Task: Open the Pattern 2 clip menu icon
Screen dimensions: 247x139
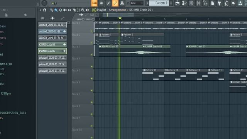Action: [122, 34]
